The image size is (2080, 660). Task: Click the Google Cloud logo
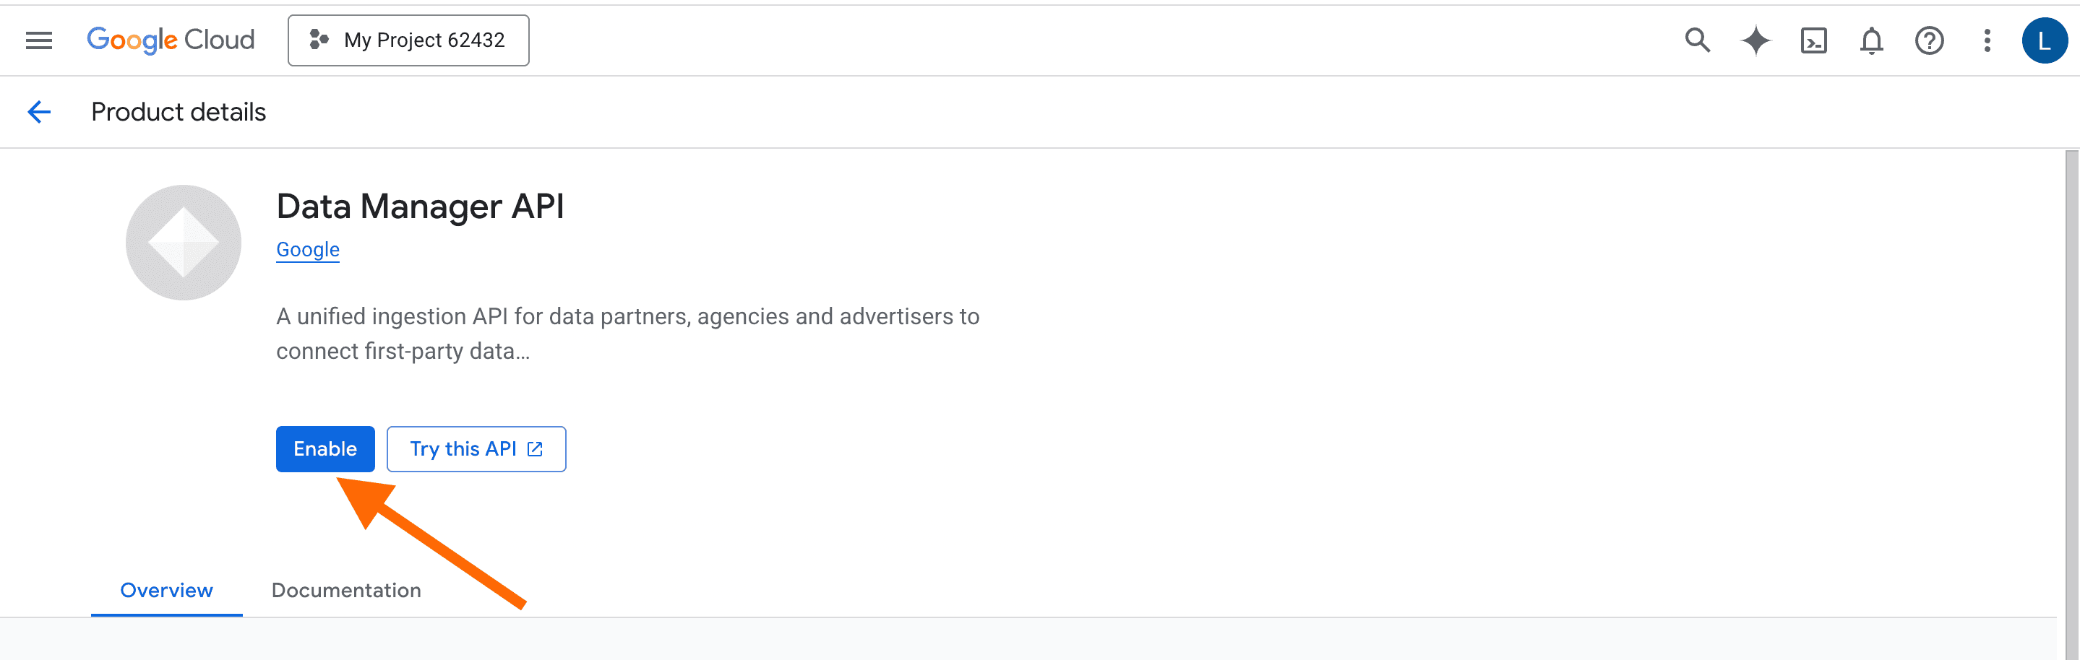click(x=171, y=40)
